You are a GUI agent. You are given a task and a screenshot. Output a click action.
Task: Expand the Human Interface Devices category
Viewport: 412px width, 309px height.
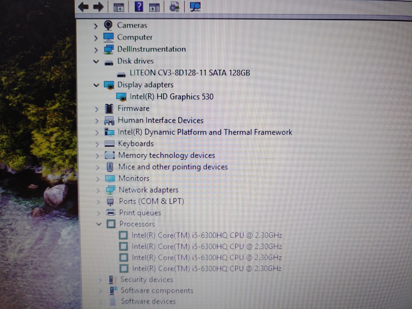coord(97,121)
